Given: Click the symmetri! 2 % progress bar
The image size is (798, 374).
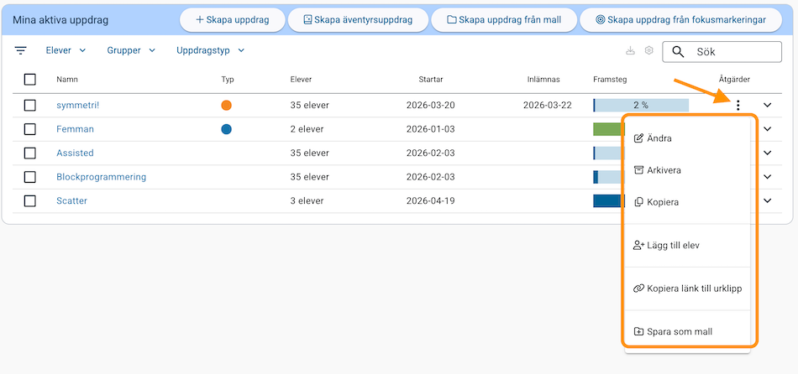Looking at the screenshot, I should [x=640, y=106].
